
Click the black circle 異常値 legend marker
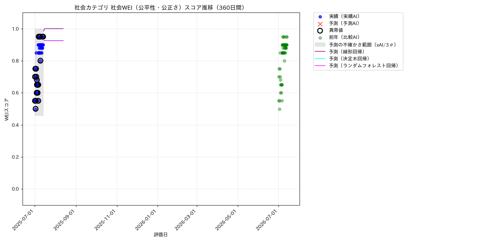click(320, 31)
